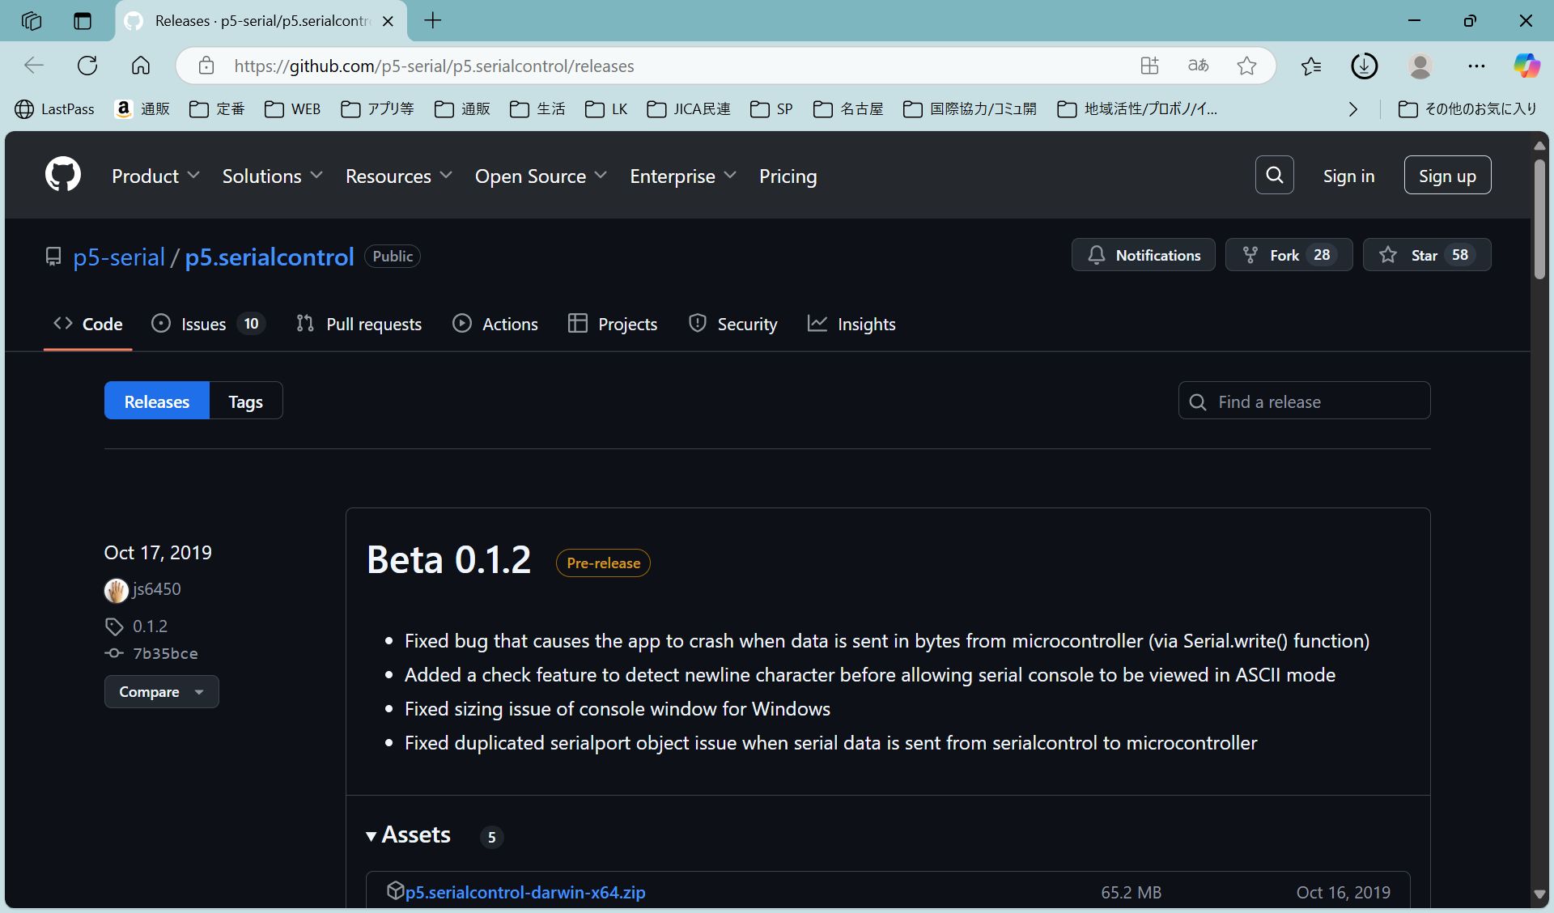The image size is (1554, 913).
Task: Expand the Open Source menu
Action: (540, 176)
